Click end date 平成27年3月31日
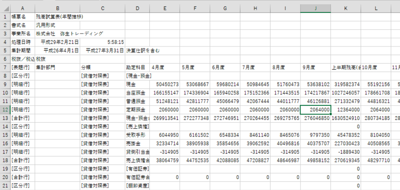Image resolution: width=400 pixels, height=190 pixels. (x=103, y=51)
